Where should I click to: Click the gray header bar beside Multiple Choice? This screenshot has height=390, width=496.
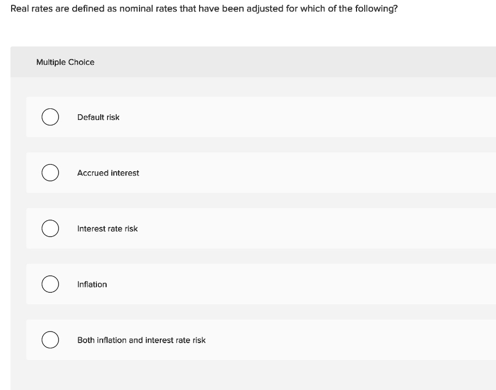pyautogui.click(x=285, y=61)
